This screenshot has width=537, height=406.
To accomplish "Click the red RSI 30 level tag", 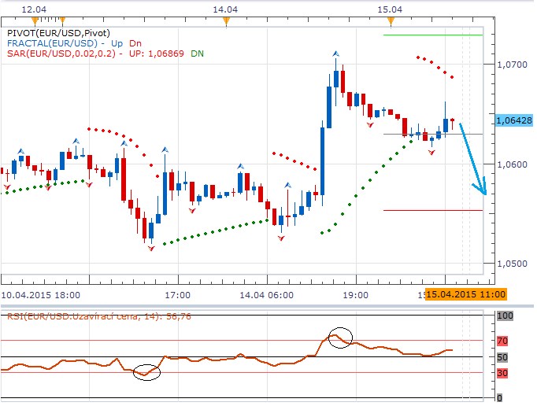I will tap(501, 372).
